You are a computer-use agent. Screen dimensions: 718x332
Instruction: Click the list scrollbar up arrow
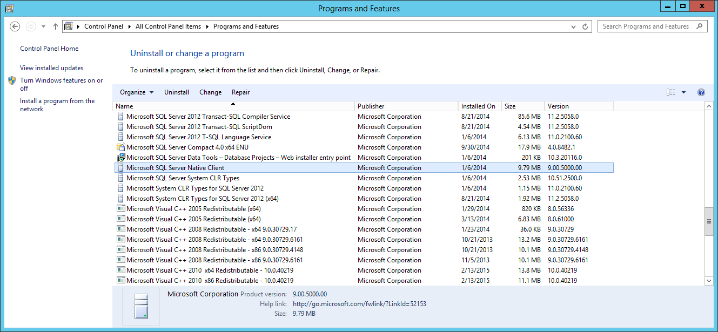tap(709, 106)
